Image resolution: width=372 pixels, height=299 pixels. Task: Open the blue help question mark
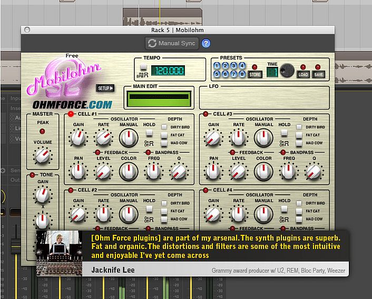click(205, 43)
